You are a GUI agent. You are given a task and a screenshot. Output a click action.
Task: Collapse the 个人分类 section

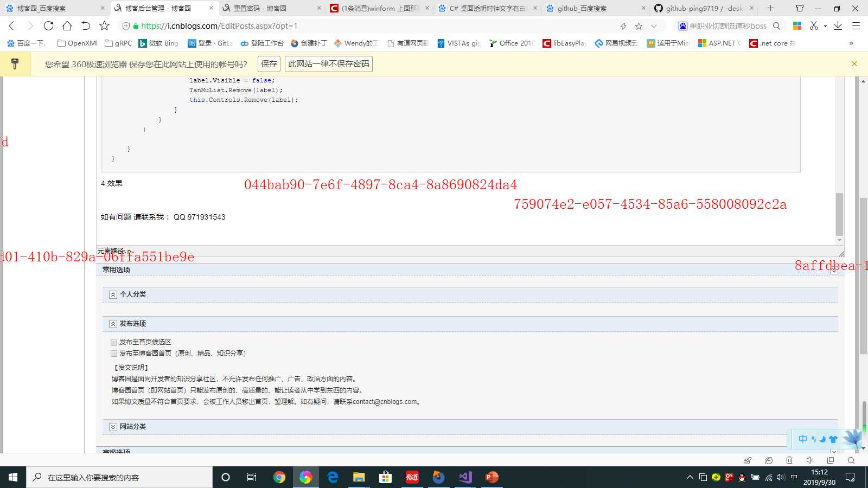113,294
